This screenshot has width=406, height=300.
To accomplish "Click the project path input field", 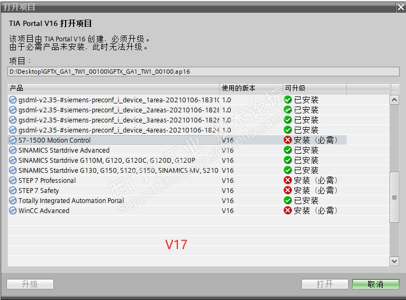I will (x=203, y=72).
